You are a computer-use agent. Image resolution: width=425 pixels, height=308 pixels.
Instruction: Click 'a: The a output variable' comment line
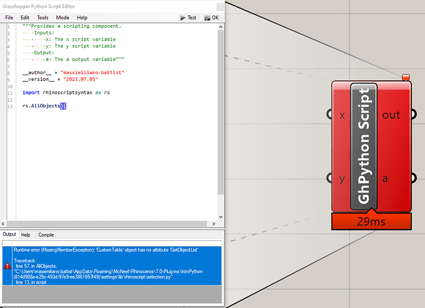(x=85, y=59)
